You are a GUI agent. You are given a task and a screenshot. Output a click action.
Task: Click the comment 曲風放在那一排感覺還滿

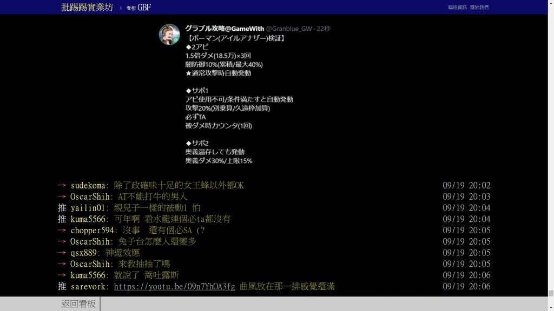pyautogui.click(x=287, y=287)
